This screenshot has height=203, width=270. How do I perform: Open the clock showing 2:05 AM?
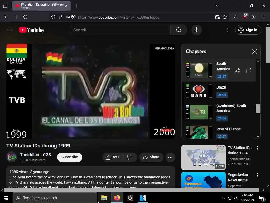point(247,198)
